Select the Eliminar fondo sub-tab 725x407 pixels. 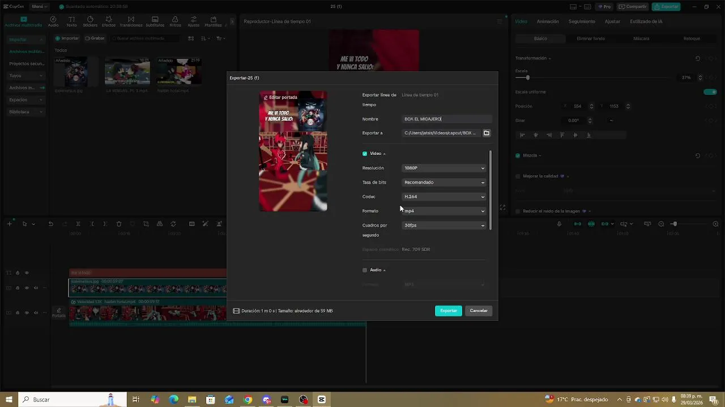pos(591,38)
